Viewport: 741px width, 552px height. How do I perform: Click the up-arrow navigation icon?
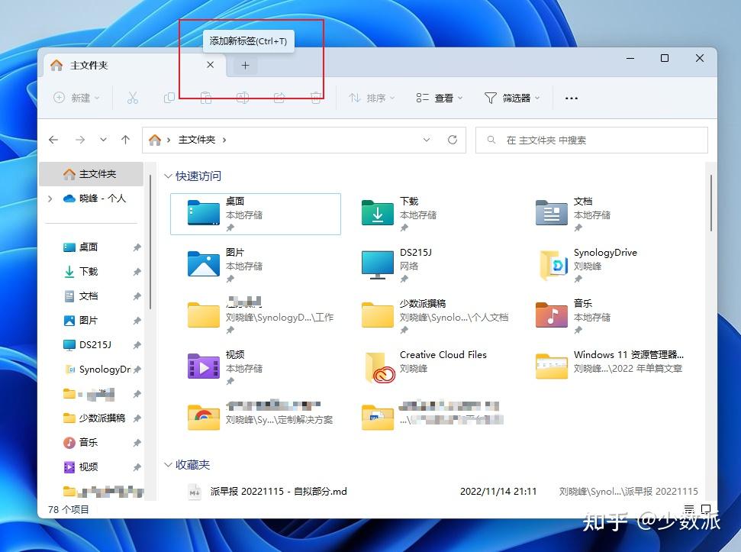coord(125,140)
